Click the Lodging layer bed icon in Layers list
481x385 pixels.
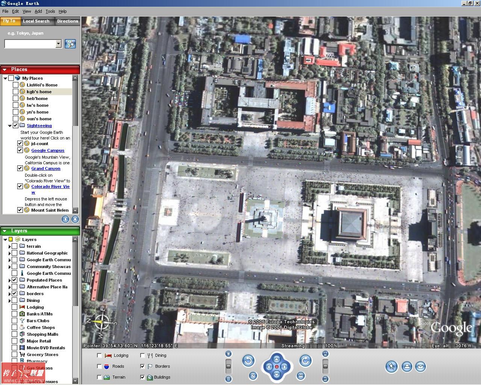[x=22, y=307]
